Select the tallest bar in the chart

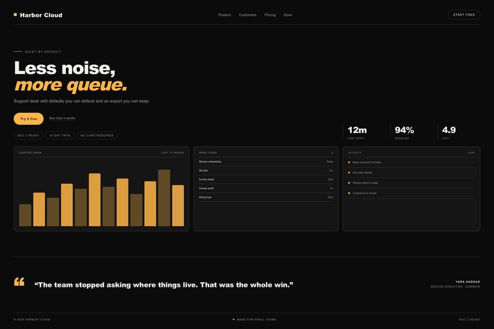pyautogui.click(x=164, y=198)
